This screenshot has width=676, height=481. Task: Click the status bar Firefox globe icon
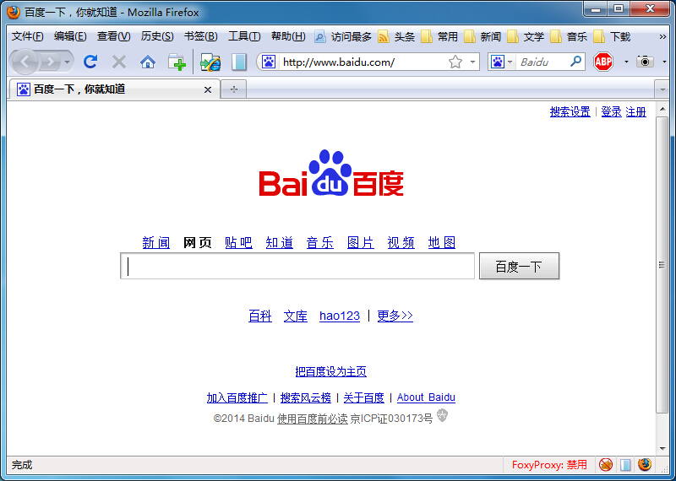(645, 465)
